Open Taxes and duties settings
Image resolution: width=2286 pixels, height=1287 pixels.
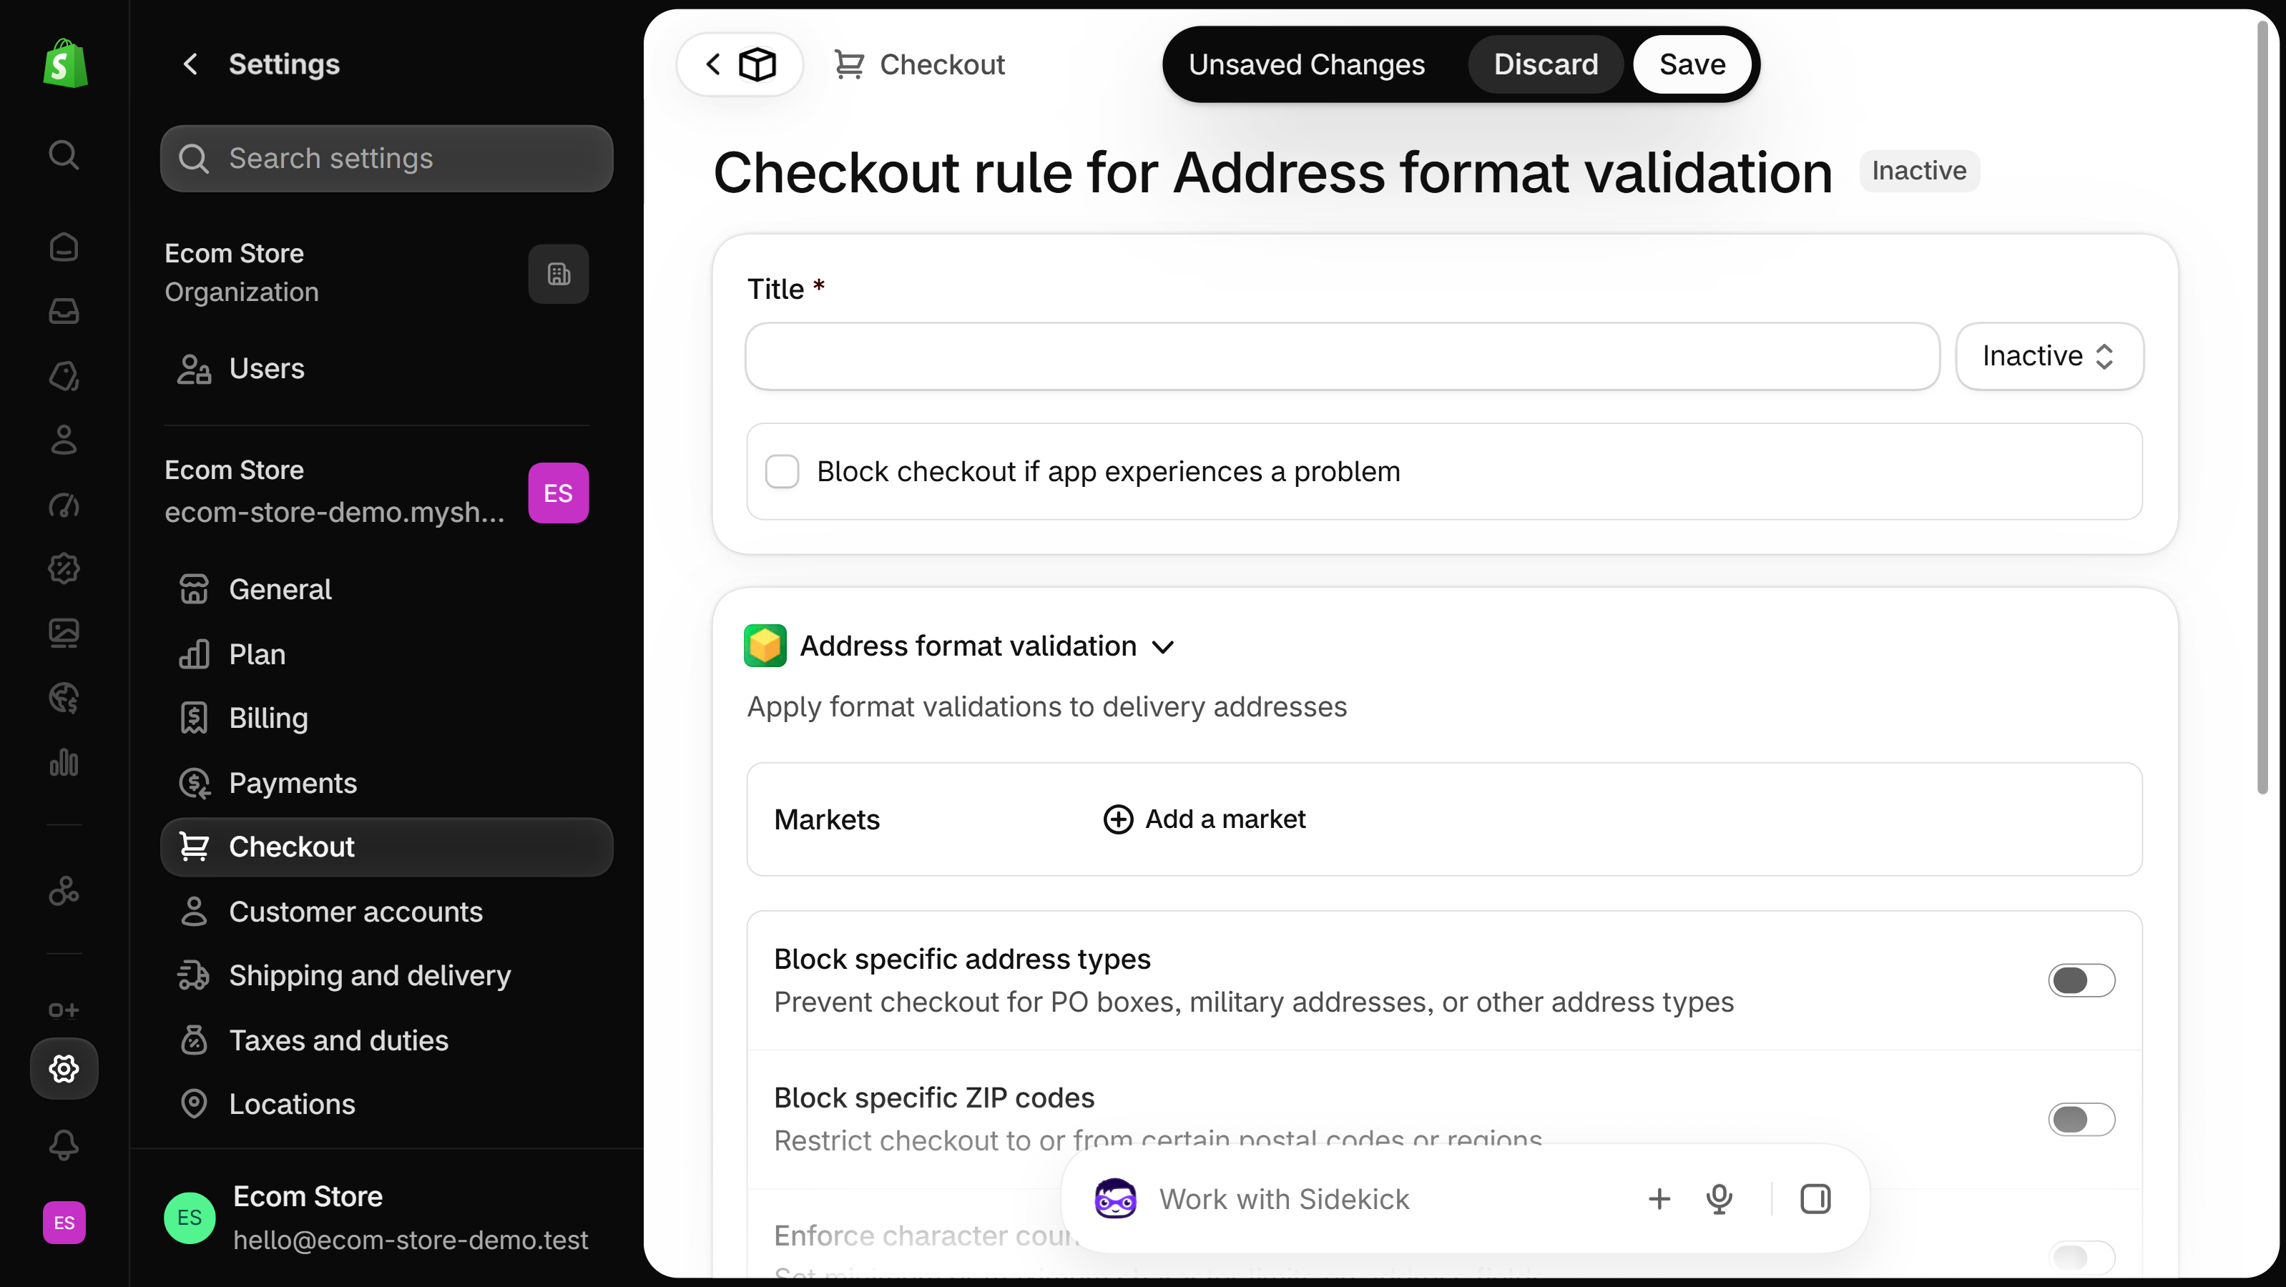(387, 1040)
